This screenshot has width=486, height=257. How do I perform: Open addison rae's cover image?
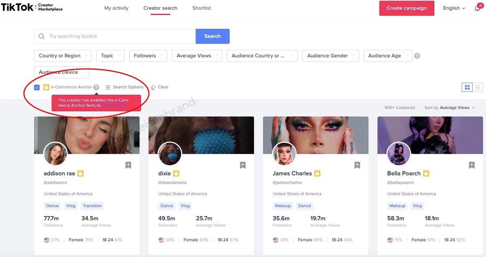[87, 135]
